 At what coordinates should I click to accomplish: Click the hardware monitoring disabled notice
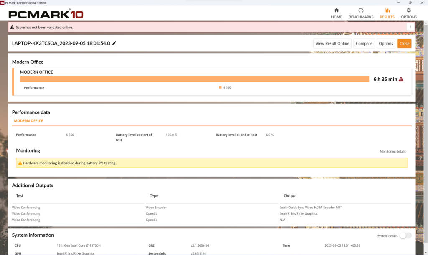point(211,163)
